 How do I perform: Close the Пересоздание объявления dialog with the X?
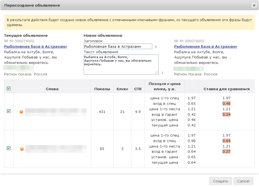point(254,5)
